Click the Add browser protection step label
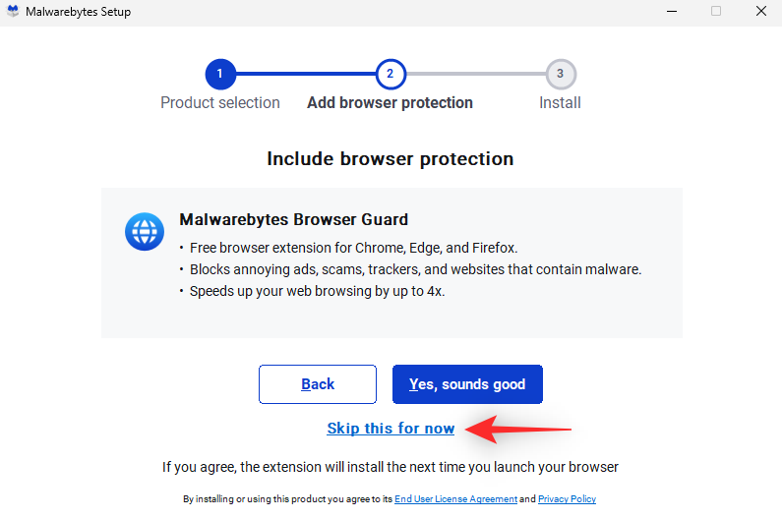This screenshot has width=782, height=519. [x=391, y=102]
